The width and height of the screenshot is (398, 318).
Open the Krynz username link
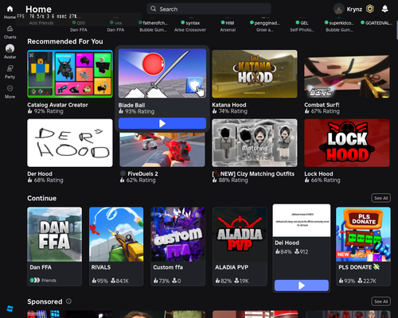354,10
